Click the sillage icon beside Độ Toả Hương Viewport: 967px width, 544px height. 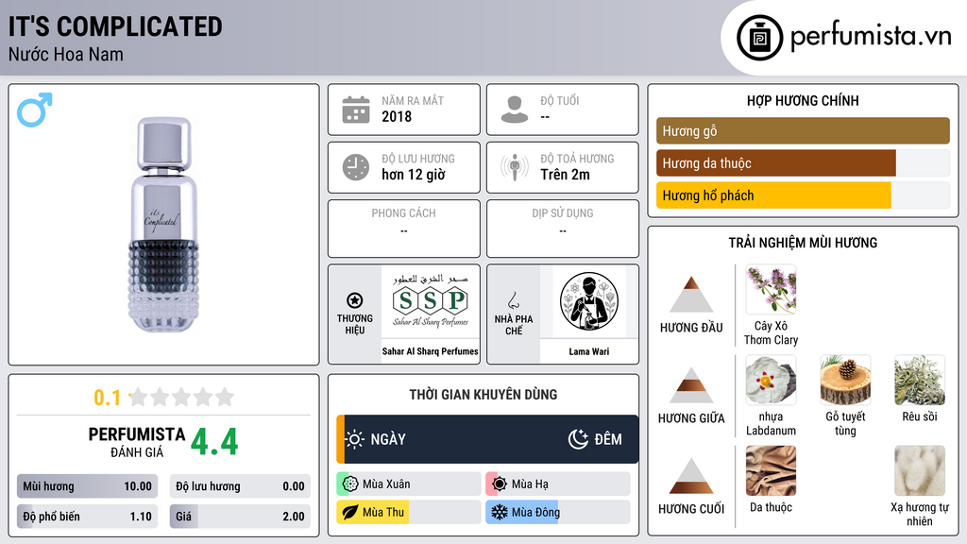(x=515, y=167)
